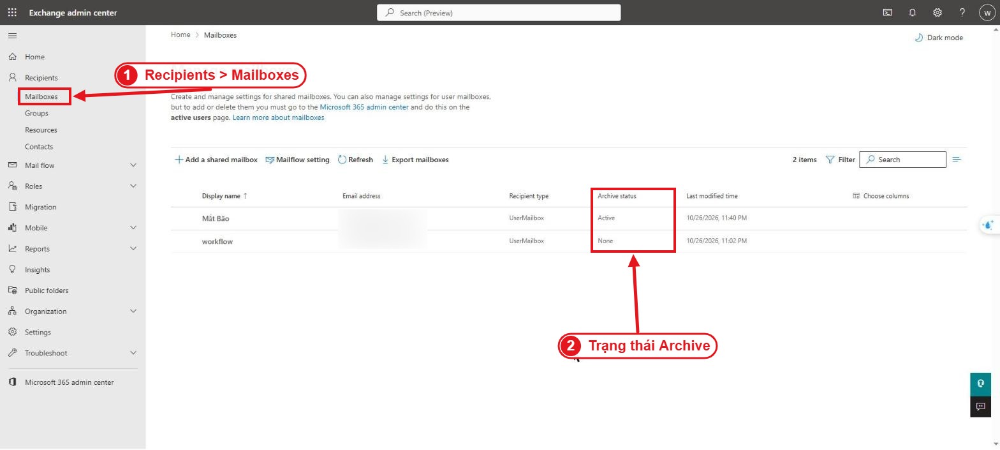Open the Filter options

tap(841, 160)
